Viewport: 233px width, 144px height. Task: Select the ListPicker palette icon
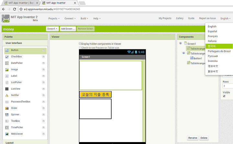tap(7, 82)
